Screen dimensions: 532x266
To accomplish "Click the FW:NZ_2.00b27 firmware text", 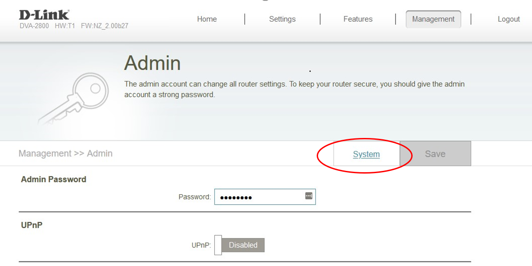I will click(105, 26).
